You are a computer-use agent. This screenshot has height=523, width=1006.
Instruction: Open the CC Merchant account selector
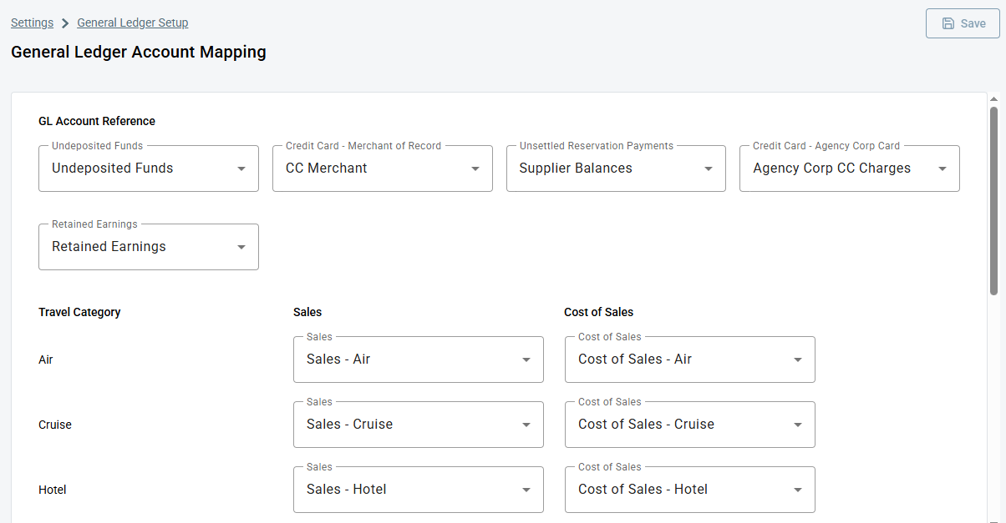point(382,168)
